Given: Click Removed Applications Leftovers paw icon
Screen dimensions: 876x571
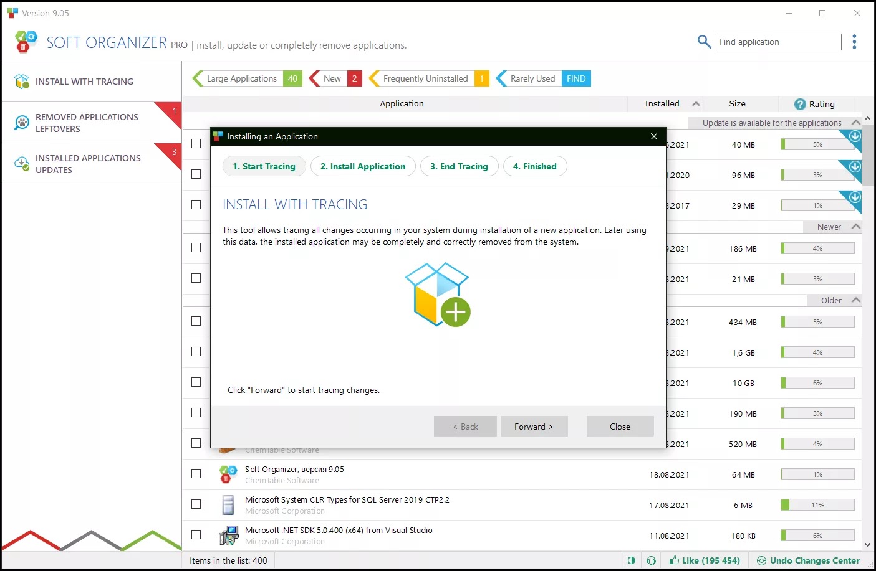Looking at the screenshot, I should [22, 123].
